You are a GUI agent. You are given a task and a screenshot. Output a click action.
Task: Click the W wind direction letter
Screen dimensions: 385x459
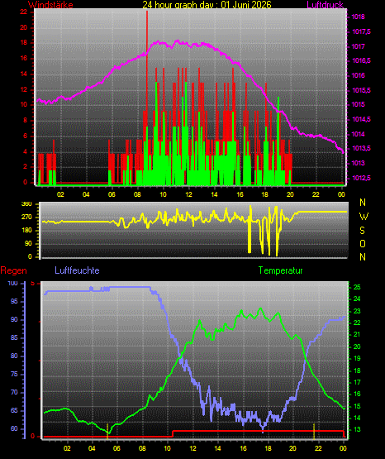click(x=364, y=217)
